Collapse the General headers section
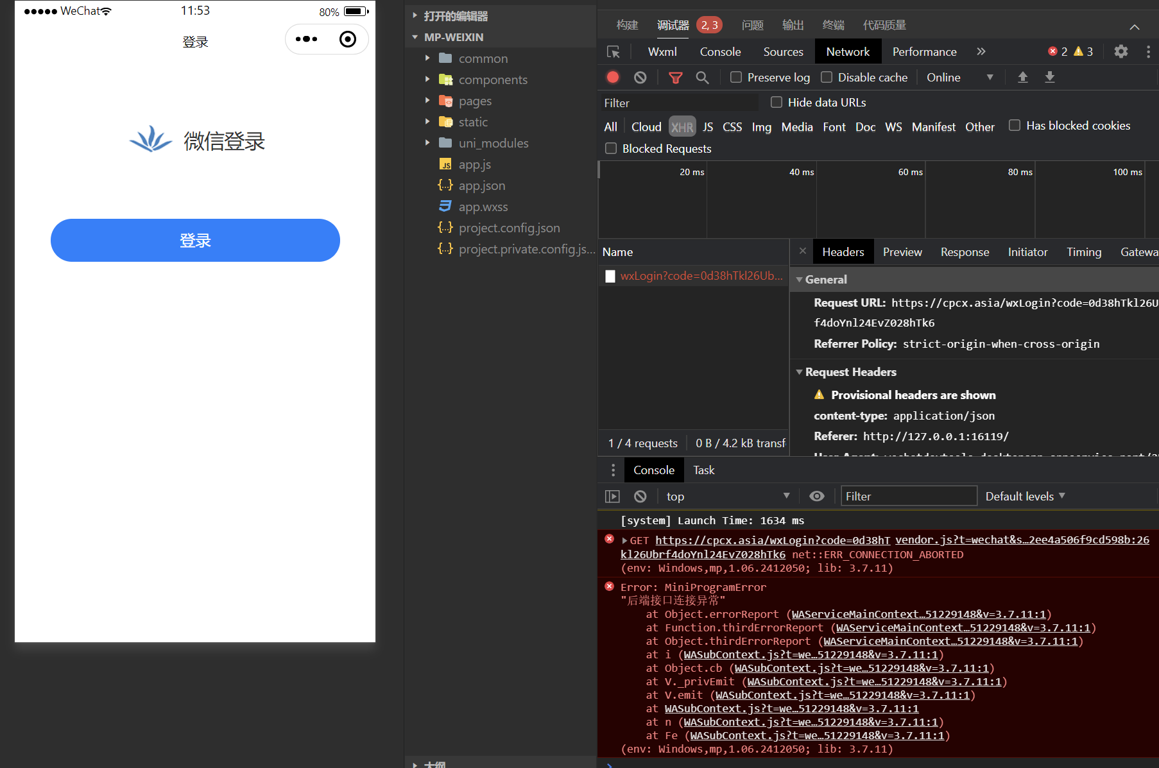The image size is (1159, 768). (x=800, y=280)
